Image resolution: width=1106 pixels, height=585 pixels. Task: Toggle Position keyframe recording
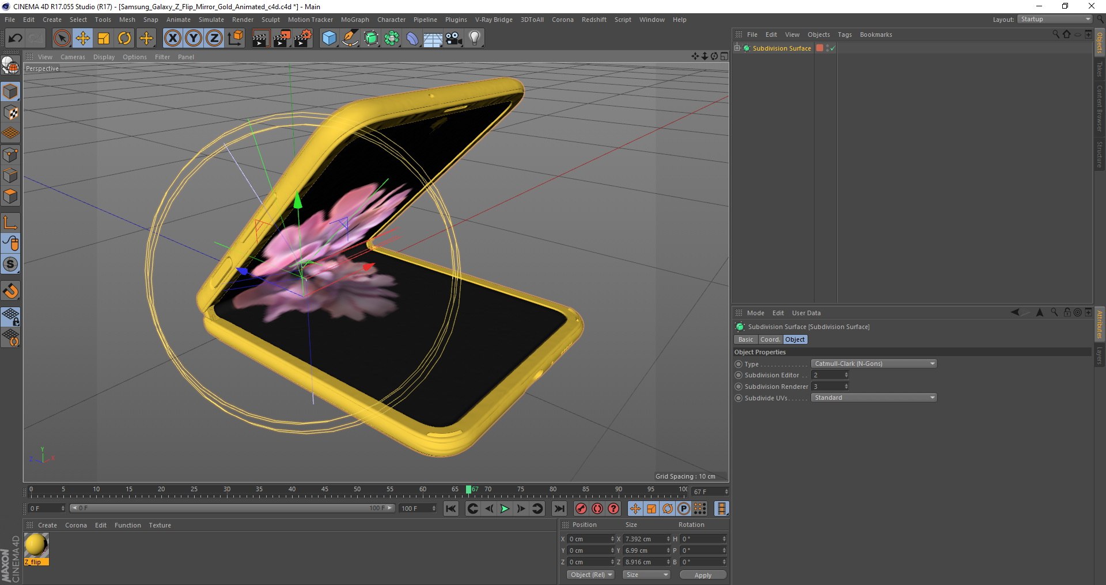point(635,508)
